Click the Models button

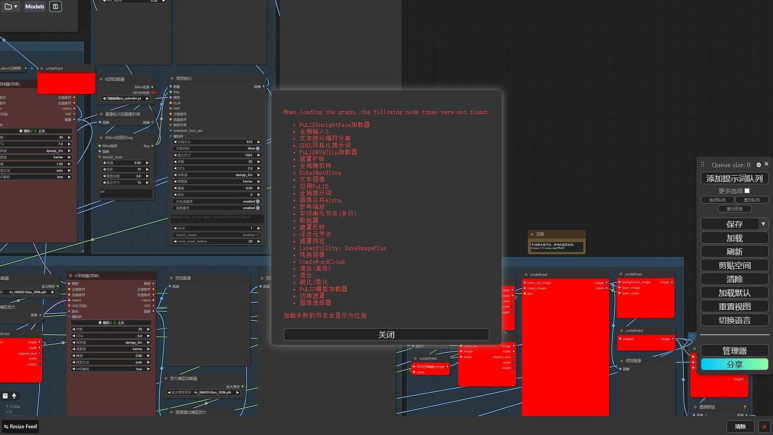pos(34,7)
